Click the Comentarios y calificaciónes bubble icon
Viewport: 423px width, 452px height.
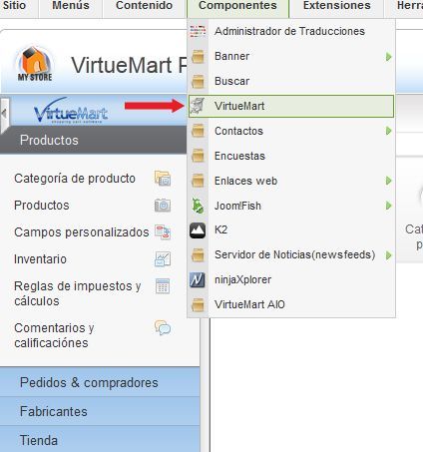point(163,328)
